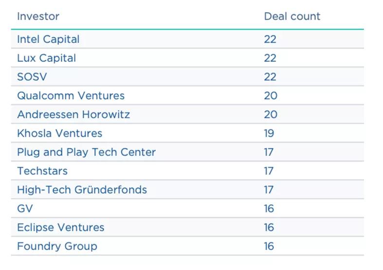383x270 pixels.
Task: Select Plug and Play Tech Center
Action: pyautogui.click(x=86, y=152)
